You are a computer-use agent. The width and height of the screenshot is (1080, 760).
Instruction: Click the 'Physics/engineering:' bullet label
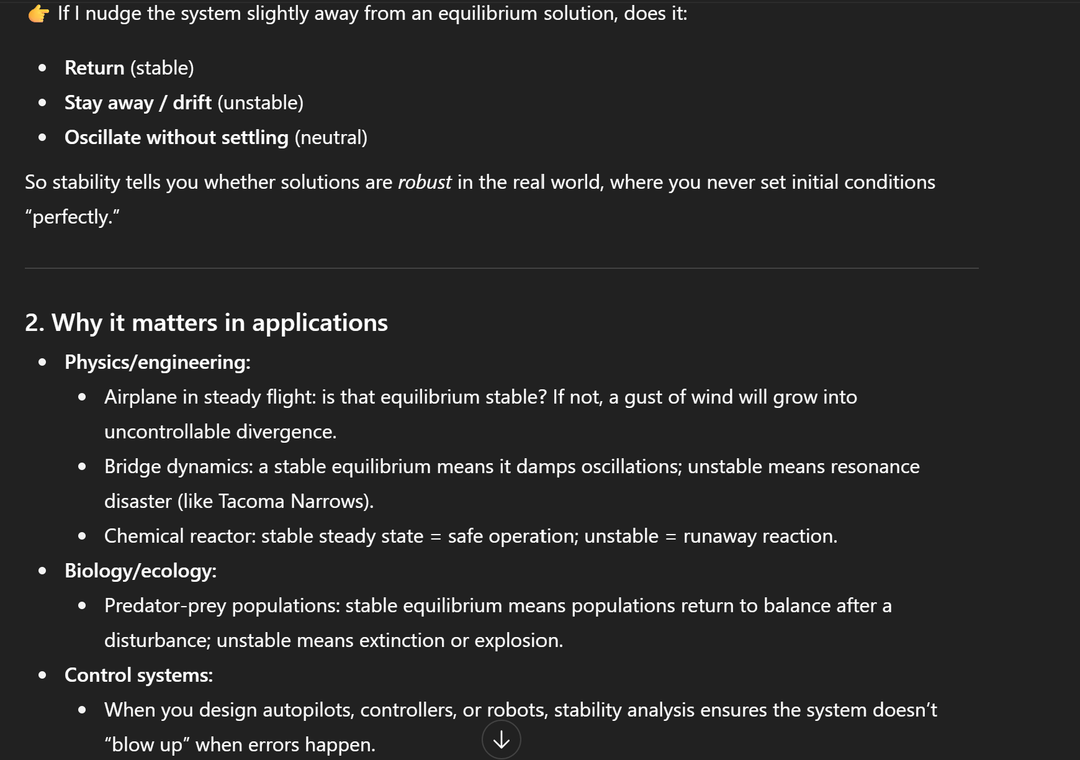coord(158,362)
